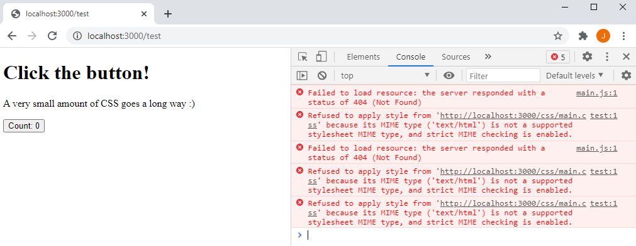
Task: Toggle the device toolbar in DevTools
Action: [x=321, y=57]
